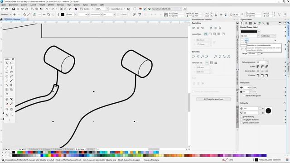Toggle align to page edge option

tap(210, 34)
